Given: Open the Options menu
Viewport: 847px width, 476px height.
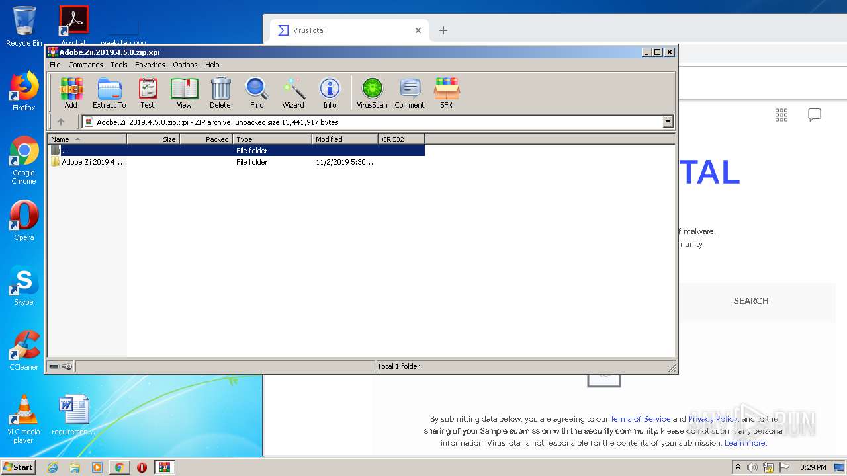Looking at the screenshot, I should point(185,65).
